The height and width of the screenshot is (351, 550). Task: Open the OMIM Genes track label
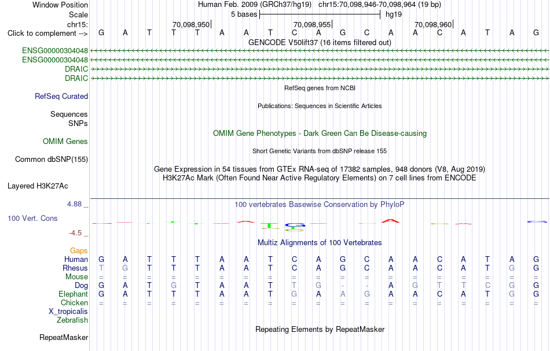click(x=65, y=141)
